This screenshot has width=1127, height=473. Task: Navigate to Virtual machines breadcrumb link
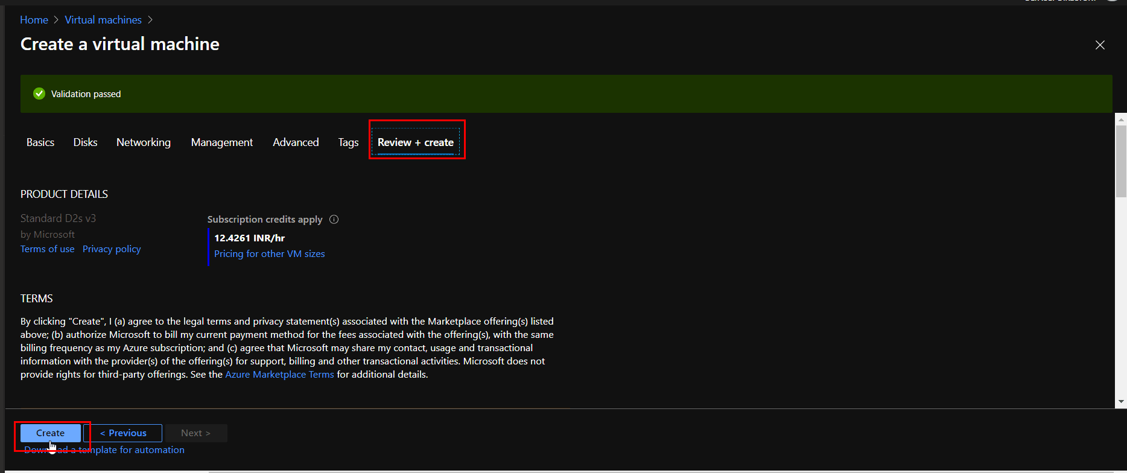[x=103, y=20]
